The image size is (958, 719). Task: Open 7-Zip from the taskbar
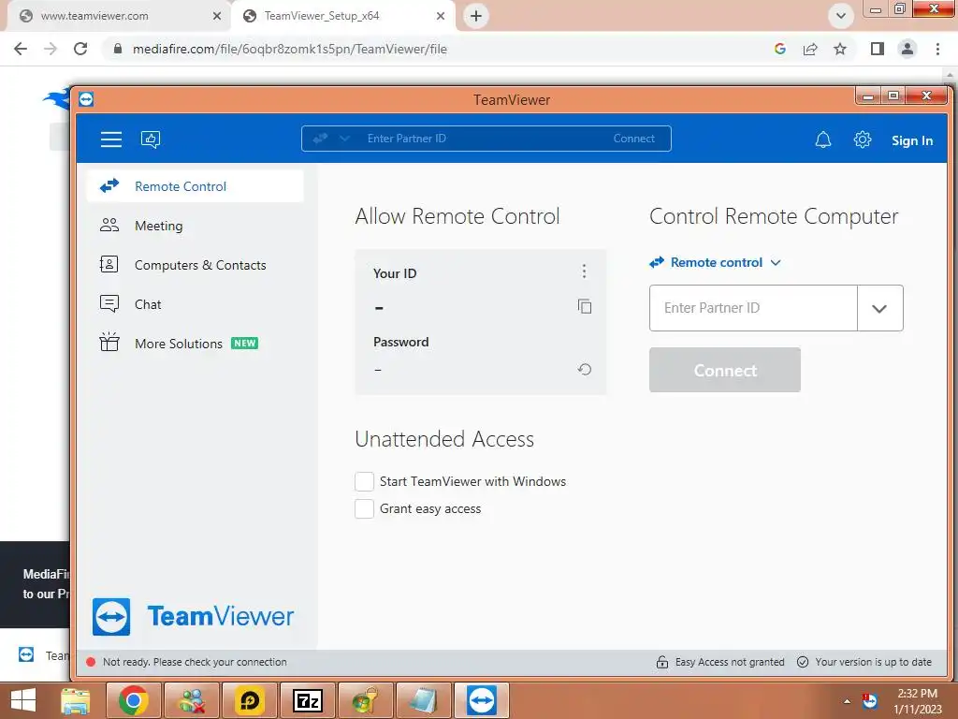click(307, 700)
